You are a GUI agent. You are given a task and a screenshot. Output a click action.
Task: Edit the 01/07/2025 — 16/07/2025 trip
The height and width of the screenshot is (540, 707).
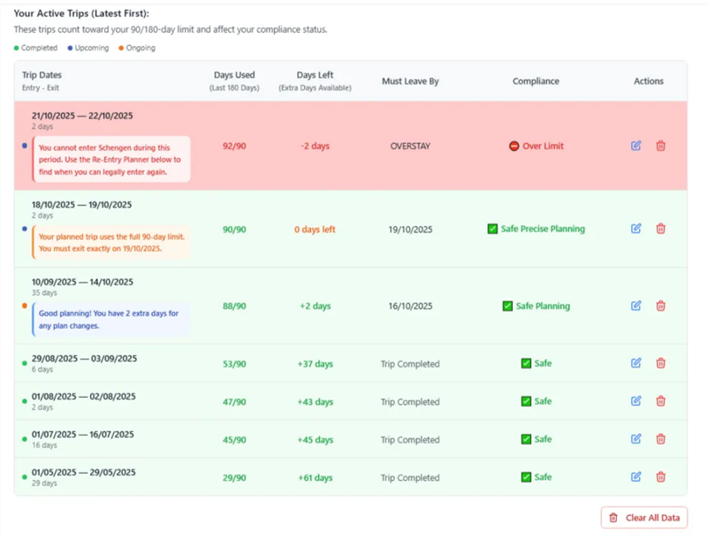[636, 439]
